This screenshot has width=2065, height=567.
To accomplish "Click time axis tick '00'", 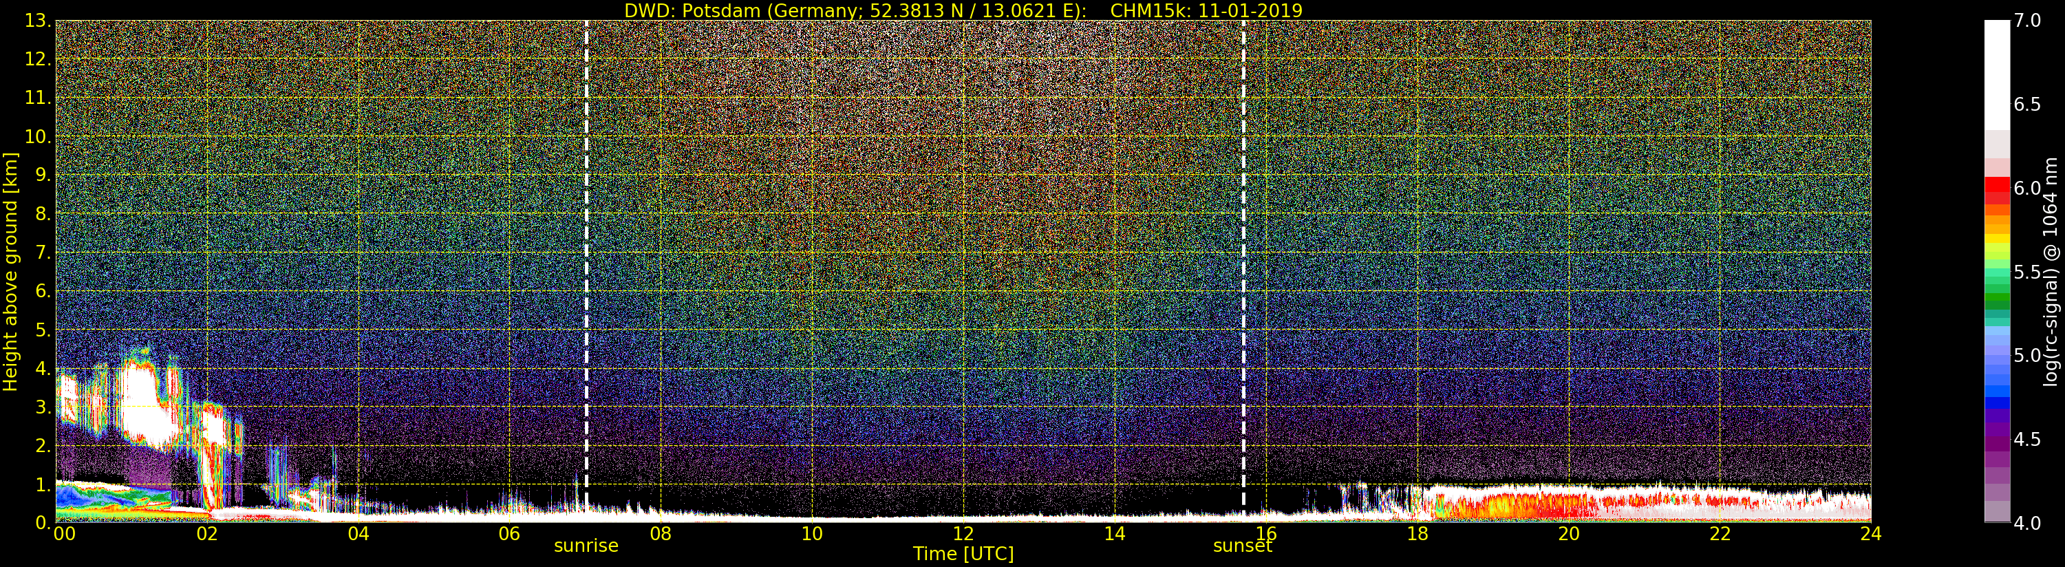I will pyautogui.click(x=64, y=534).
